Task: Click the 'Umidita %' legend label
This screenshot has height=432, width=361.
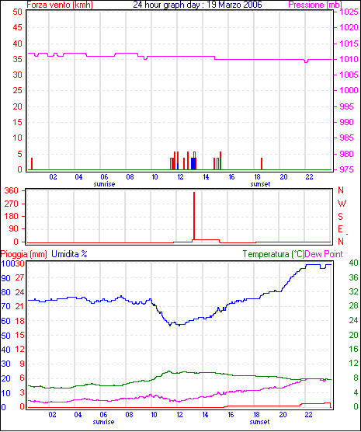Action: click(69, 254)
